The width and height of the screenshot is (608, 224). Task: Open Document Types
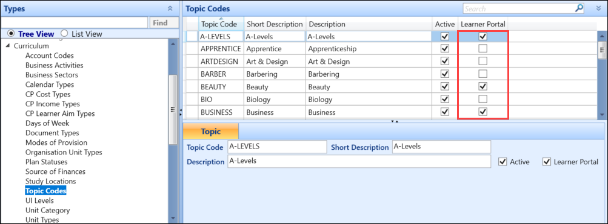(x=52, y=133)
